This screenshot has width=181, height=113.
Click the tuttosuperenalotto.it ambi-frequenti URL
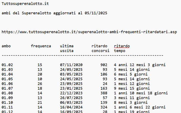tap(89, 32)
